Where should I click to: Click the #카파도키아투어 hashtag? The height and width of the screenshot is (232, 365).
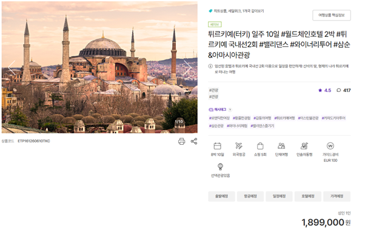pos(333,118)
